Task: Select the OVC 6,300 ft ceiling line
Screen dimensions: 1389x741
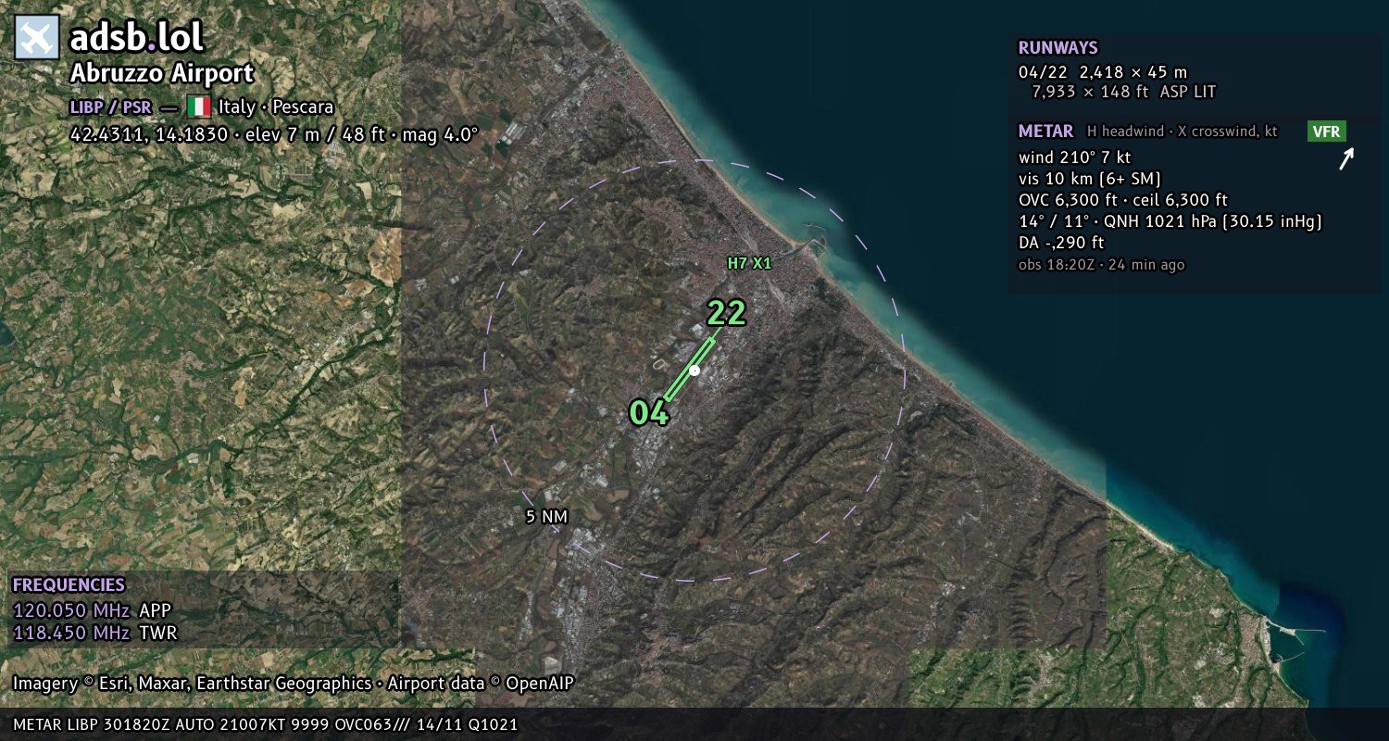Action: 1123,200
